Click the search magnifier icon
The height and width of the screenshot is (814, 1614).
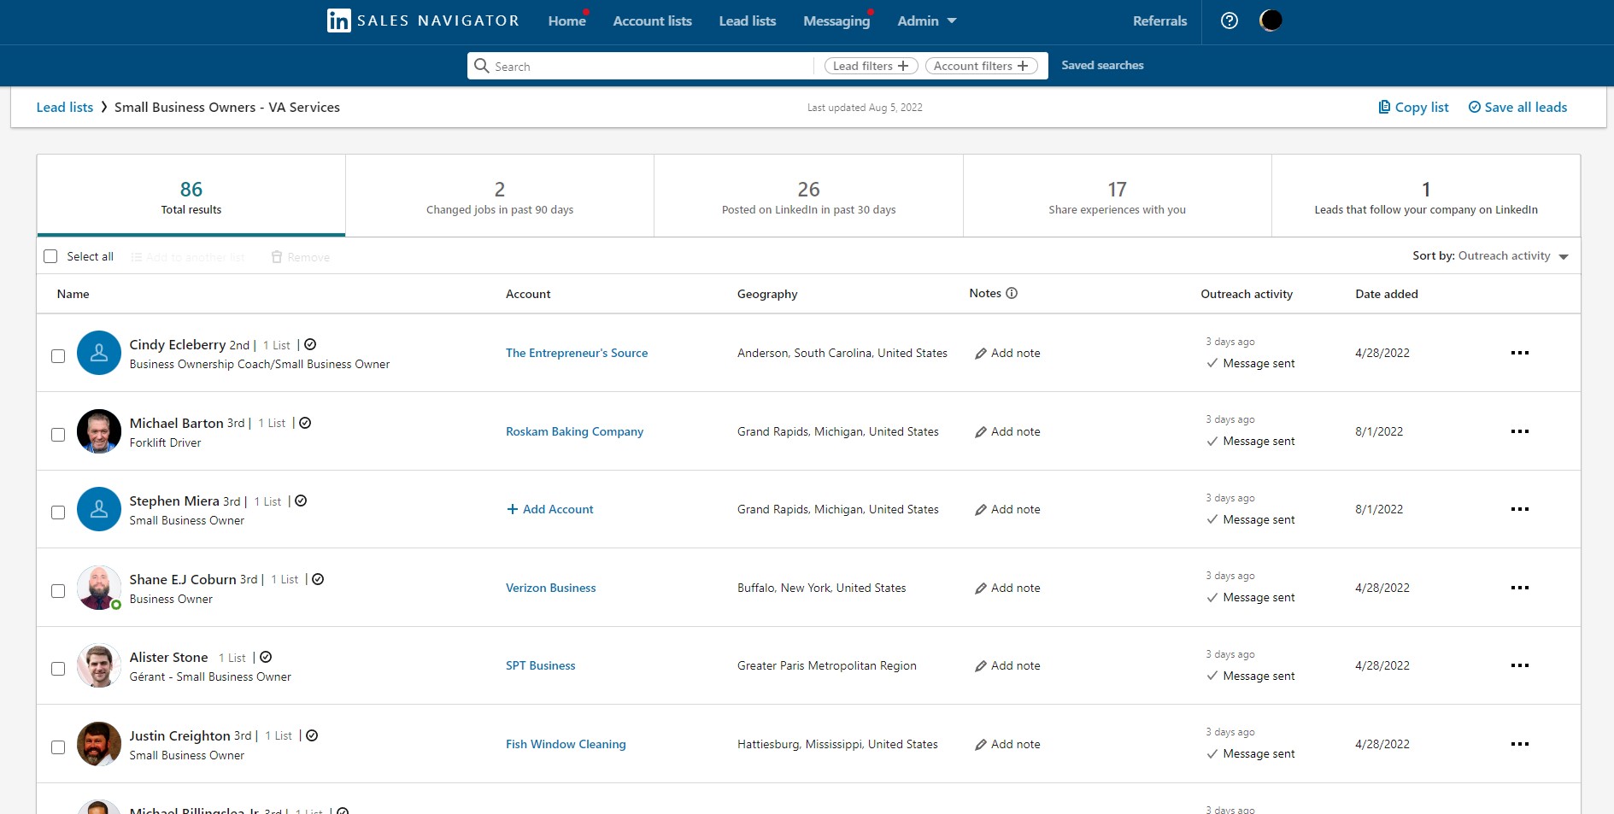(482, 66)
